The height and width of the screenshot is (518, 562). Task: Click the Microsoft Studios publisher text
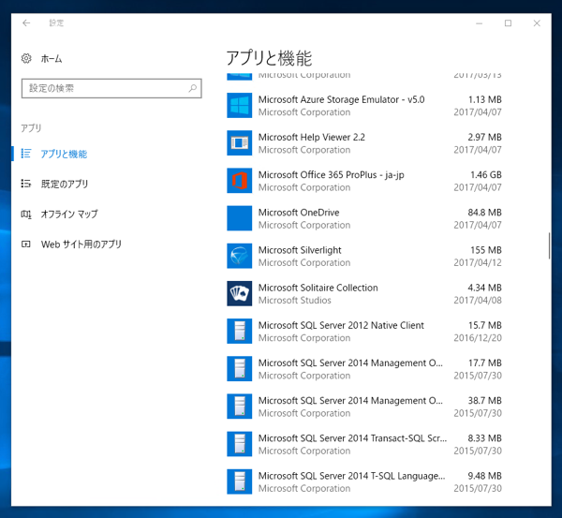pyautogui.click(x=295, y=300)
